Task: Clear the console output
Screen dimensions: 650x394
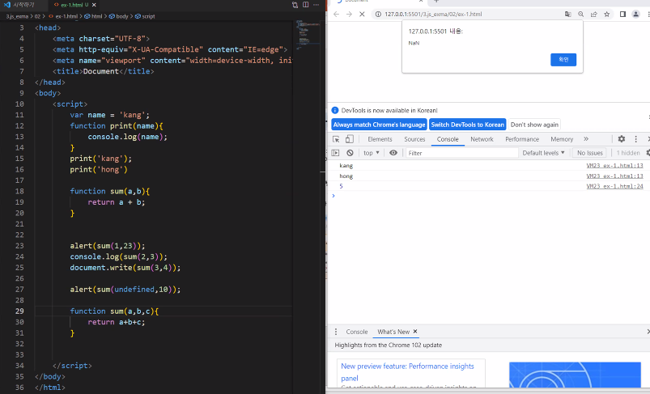Action: tap(350, 153)
